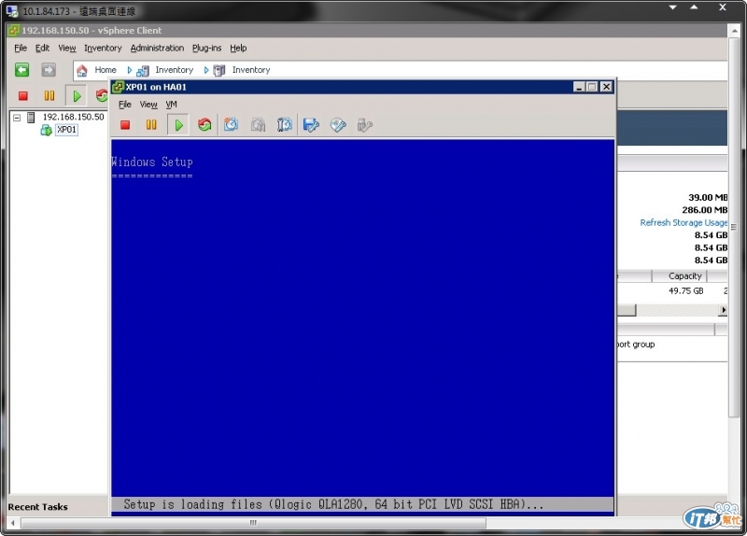This screenshot has height=536, width=747.
Task: Click the grey Forward navigation arrow
Action: coord(49,70)
